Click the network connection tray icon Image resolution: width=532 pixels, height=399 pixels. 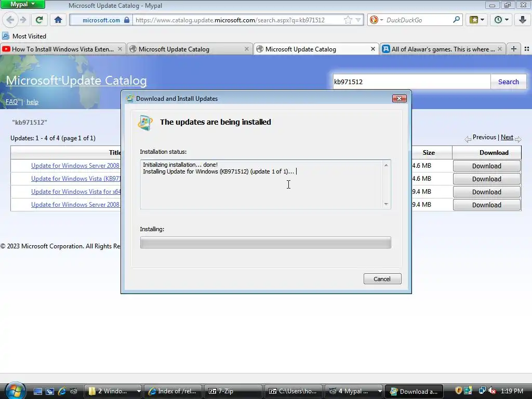[482, 391]
